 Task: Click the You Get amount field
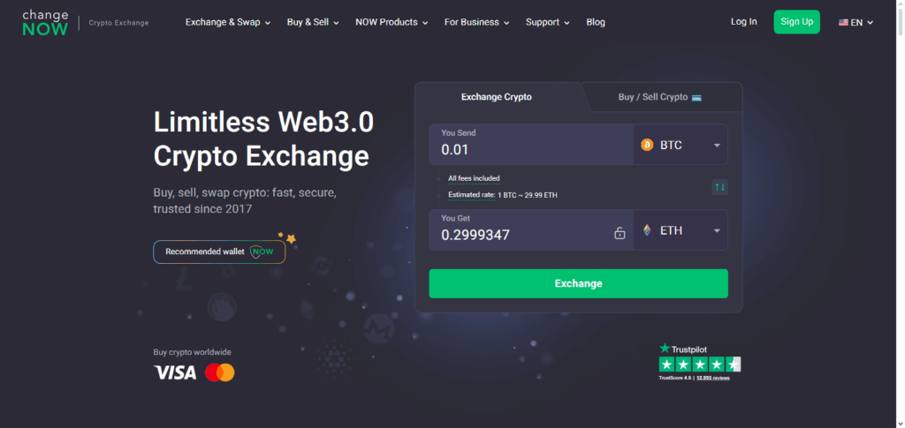[531, 229]
